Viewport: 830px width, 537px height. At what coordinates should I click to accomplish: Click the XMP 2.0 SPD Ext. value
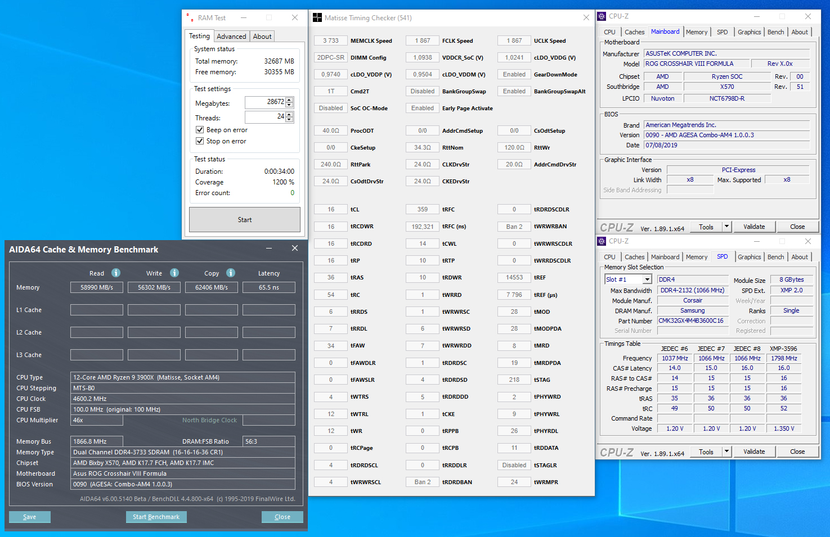click(791, 290)
